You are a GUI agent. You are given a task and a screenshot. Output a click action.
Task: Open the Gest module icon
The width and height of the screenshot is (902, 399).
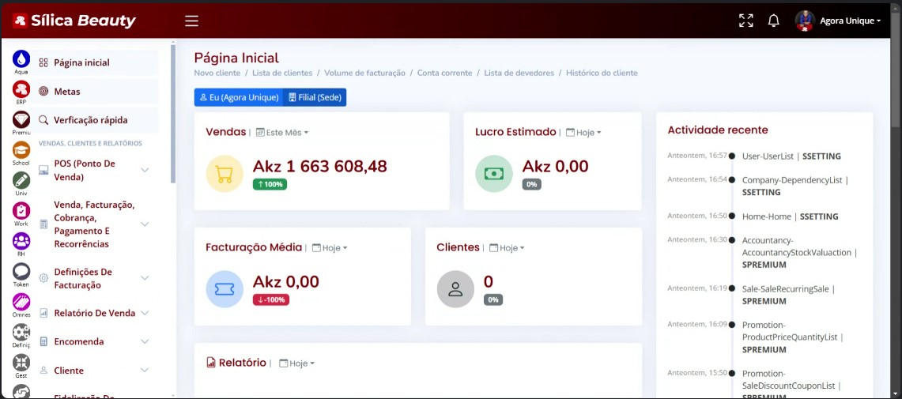click(x=21, y=363)
